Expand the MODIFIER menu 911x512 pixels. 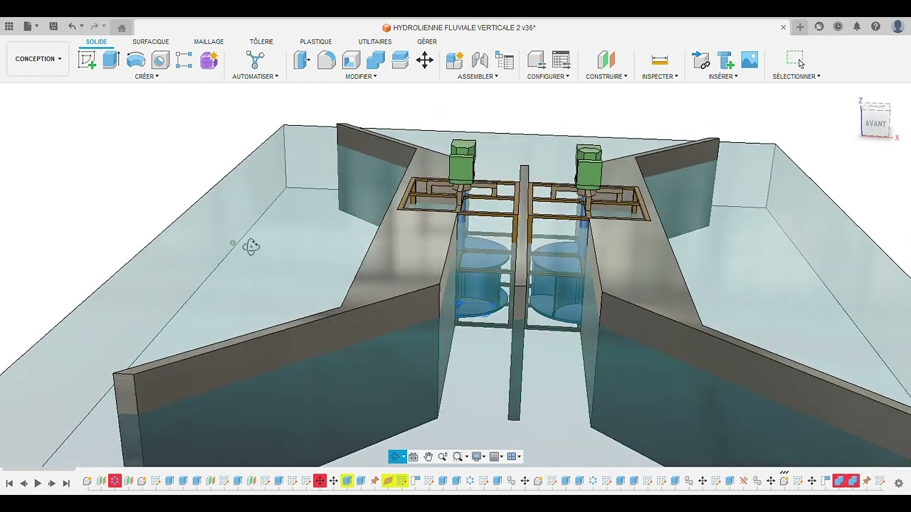361,77
